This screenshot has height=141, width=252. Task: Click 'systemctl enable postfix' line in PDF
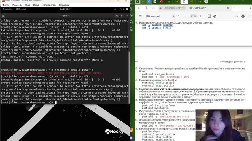pyautogui.click(x=158, y=83)
